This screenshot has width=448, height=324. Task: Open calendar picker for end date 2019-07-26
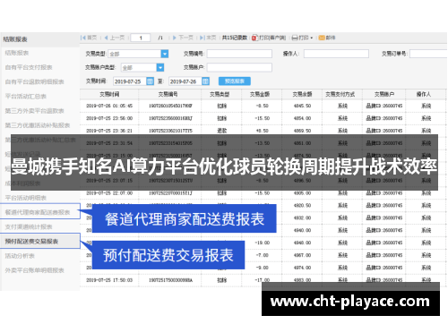pyautogui.click(x=205, y=81)
